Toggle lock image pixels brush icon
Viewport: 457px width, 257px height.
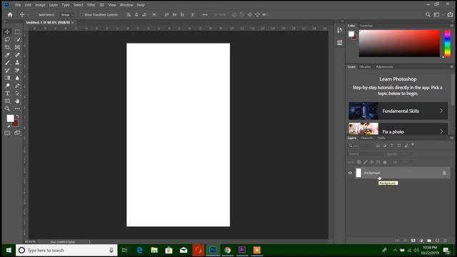pyautogui.click(x=366, y=162)
